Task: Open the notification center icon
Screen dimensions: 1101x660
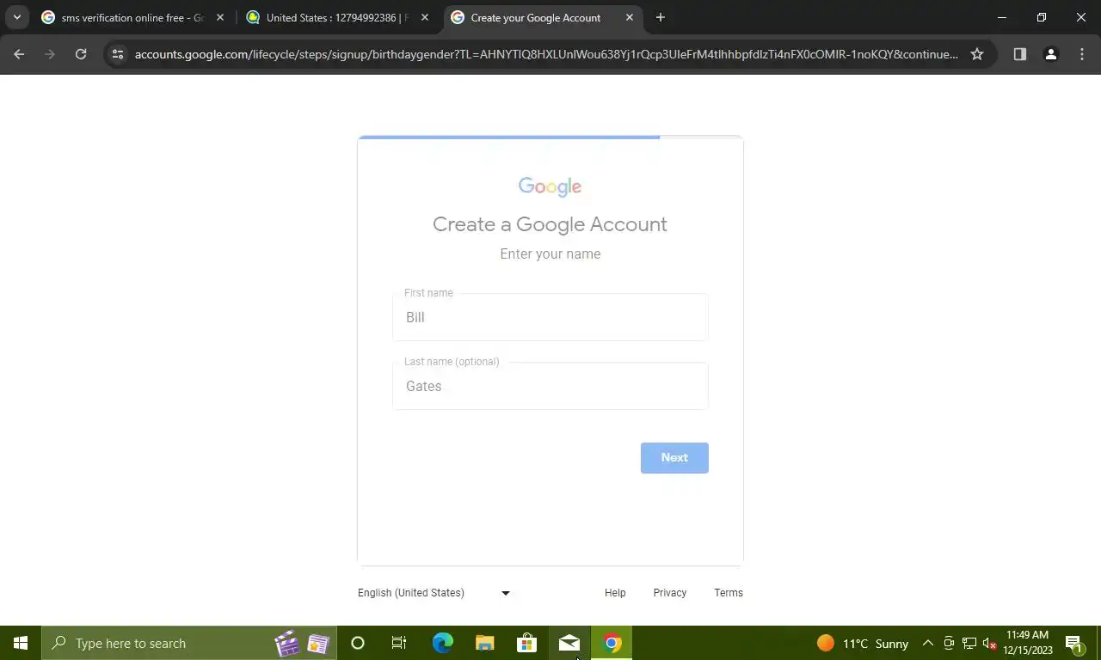Action: 1074,643
